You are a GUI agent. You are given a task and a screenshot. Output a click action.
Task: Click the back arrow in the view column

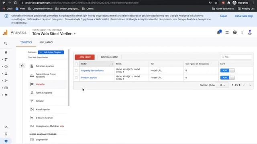(22, 66)
